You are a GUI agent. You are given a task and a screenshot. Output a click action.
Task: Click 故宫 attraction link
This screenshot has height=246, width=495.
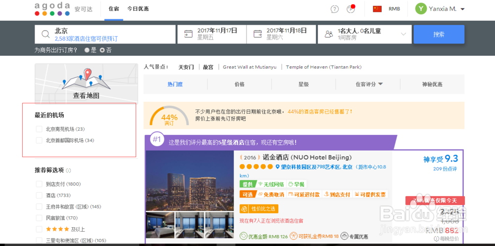(x=208, y=67)
